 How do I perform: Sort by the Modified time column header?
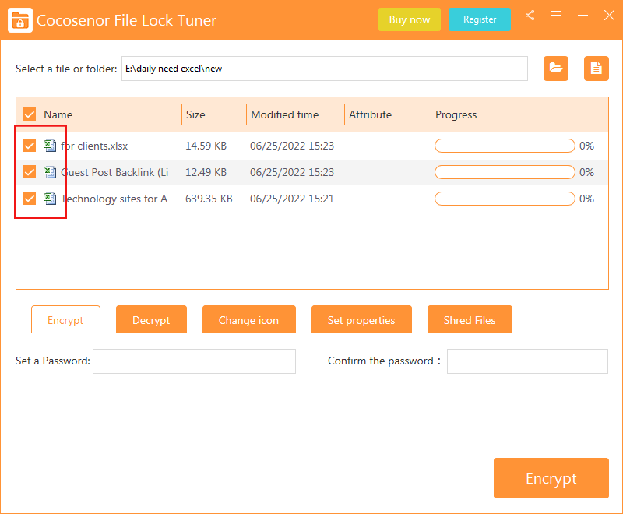pyautogui.click(x=284, y=114)
